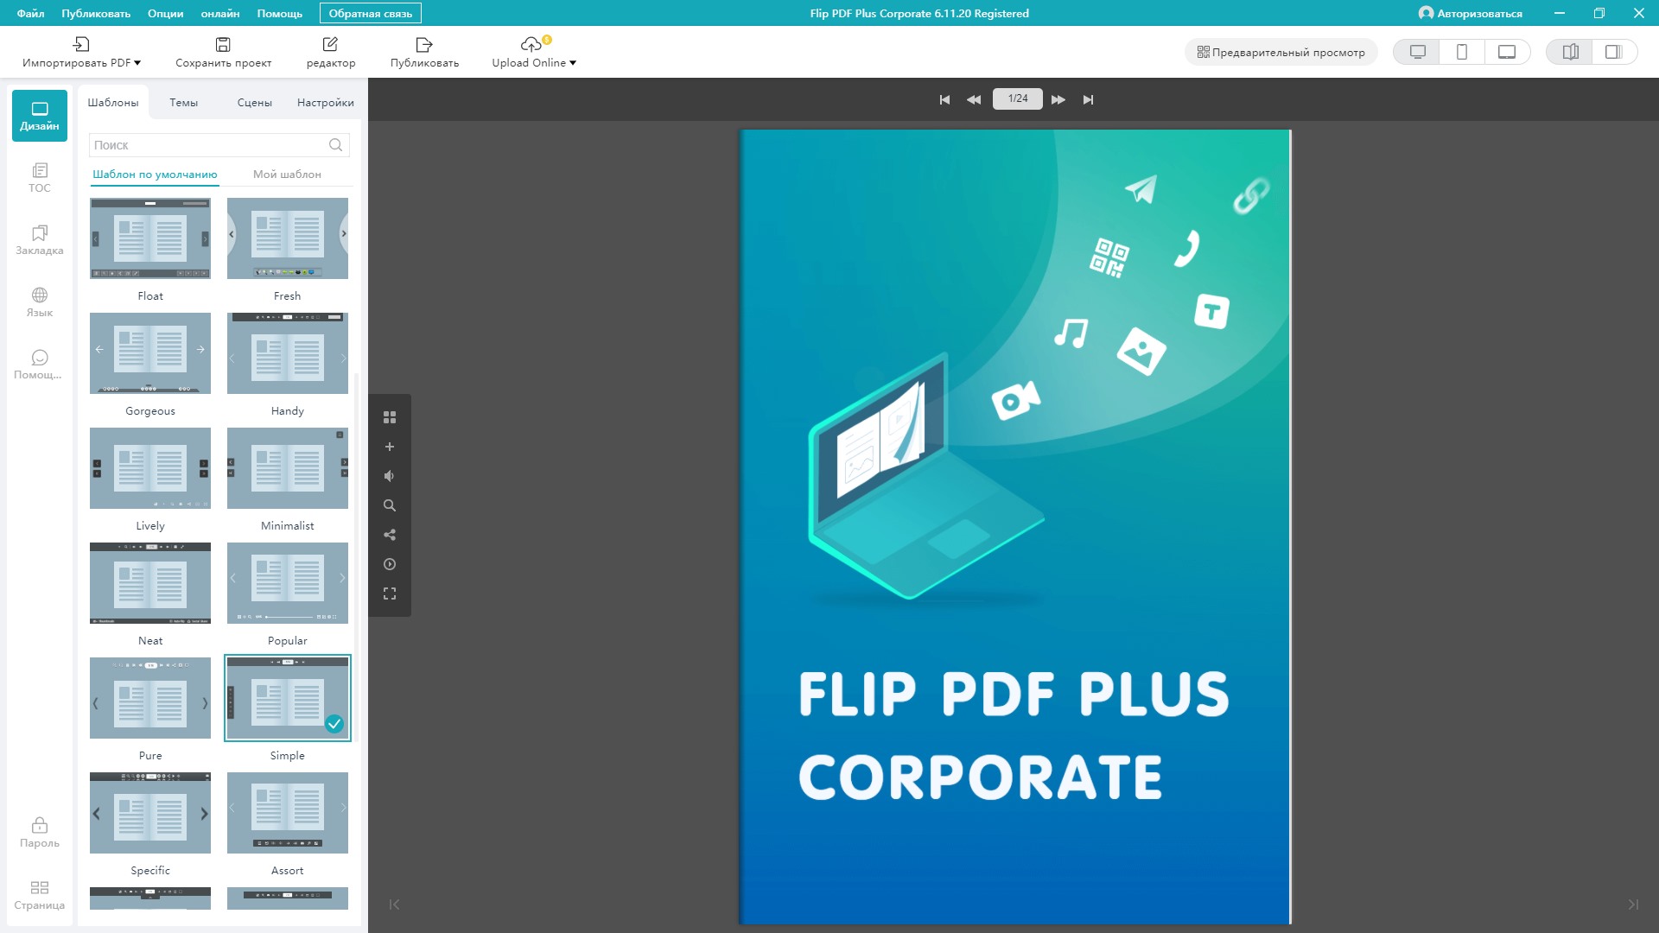1659x933 pixels.
Task: Open the Пароль password settings
Action: click(x=40, y=833)
